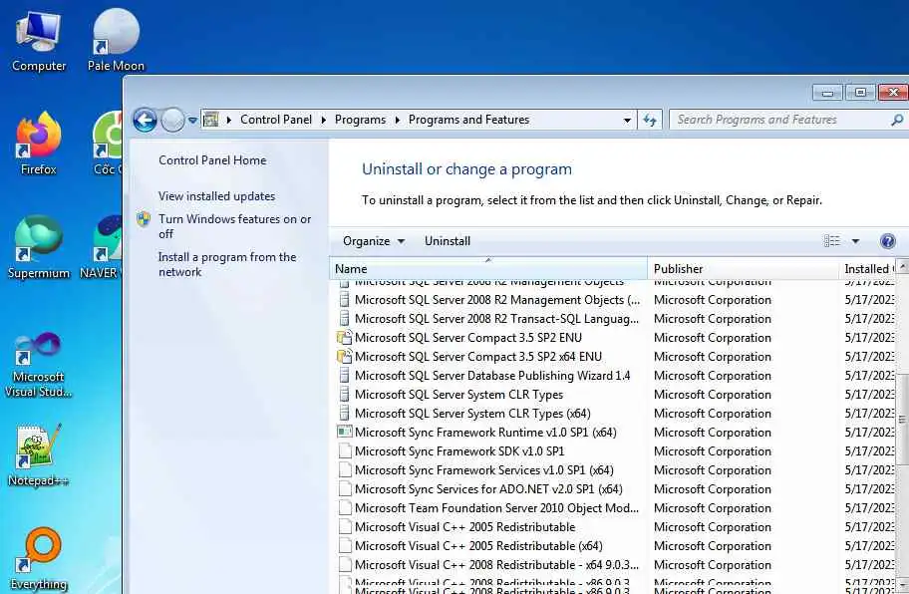Sort the list by the Publisher column header

[743, 269]
